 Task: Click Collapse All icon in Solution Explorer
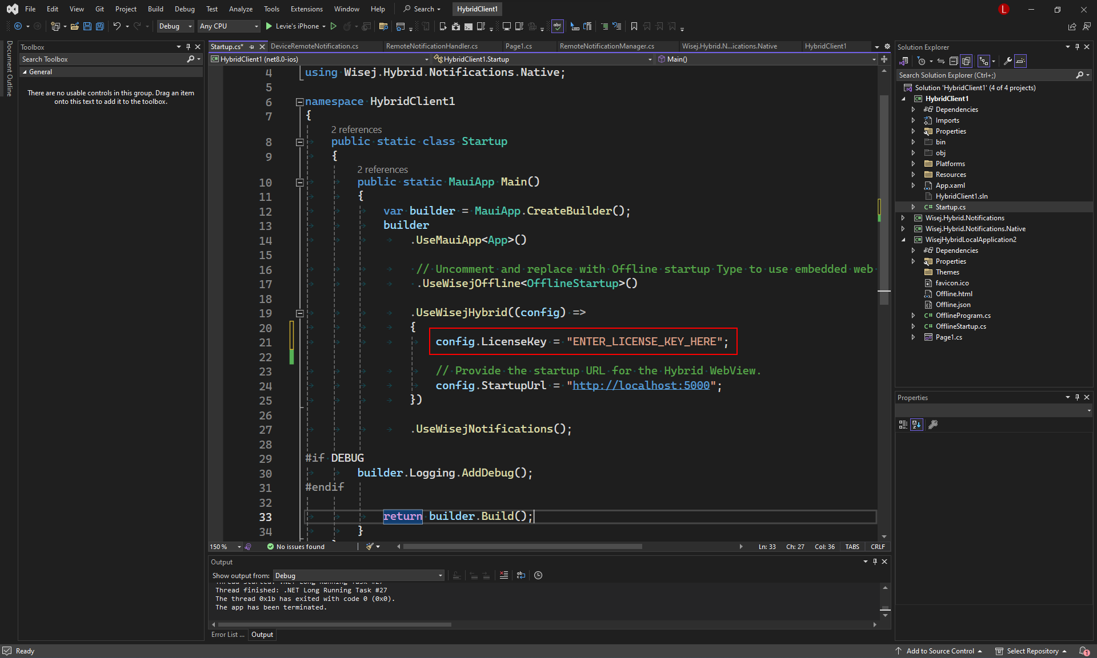[x=953, y=61]
